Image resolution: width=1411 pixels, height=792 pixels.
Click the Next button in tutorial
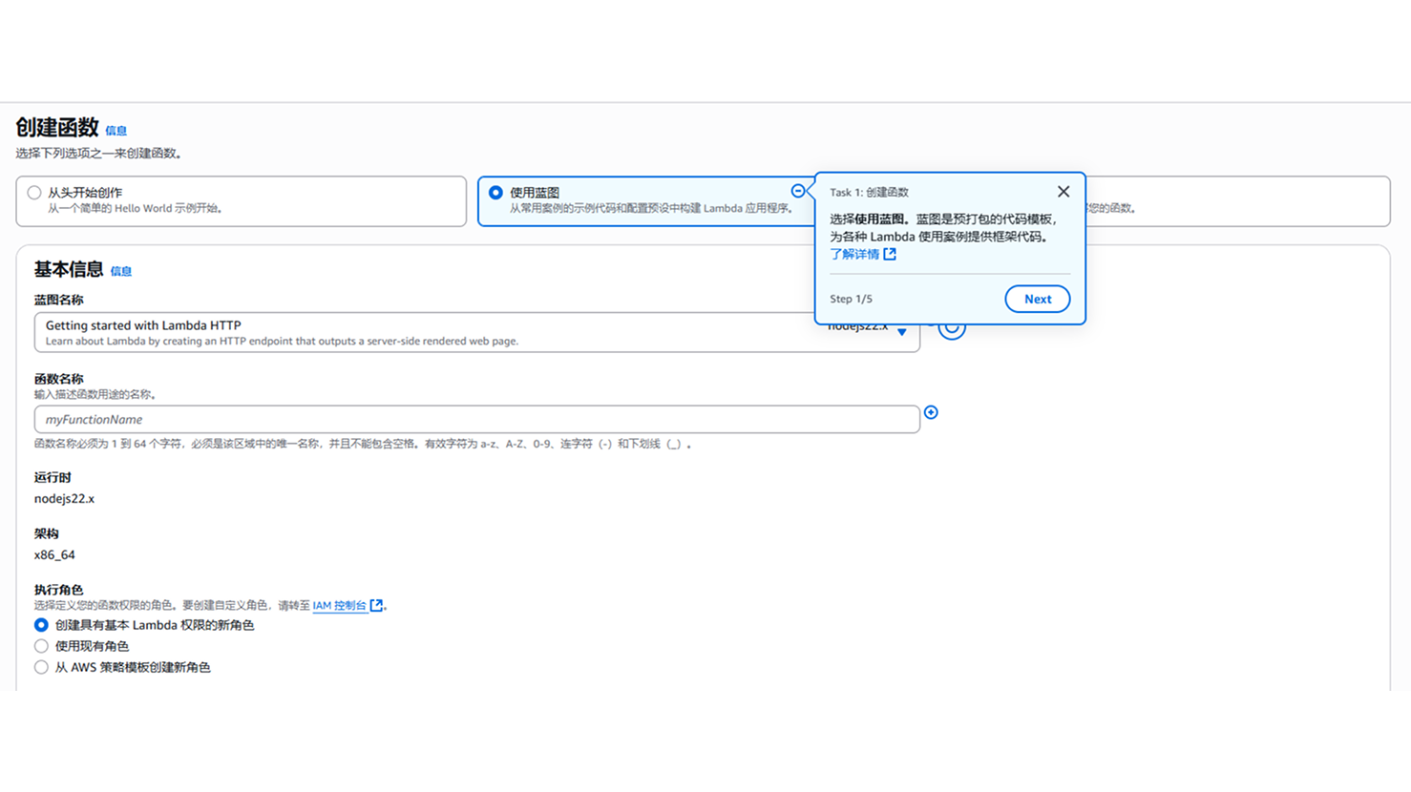1037,299
